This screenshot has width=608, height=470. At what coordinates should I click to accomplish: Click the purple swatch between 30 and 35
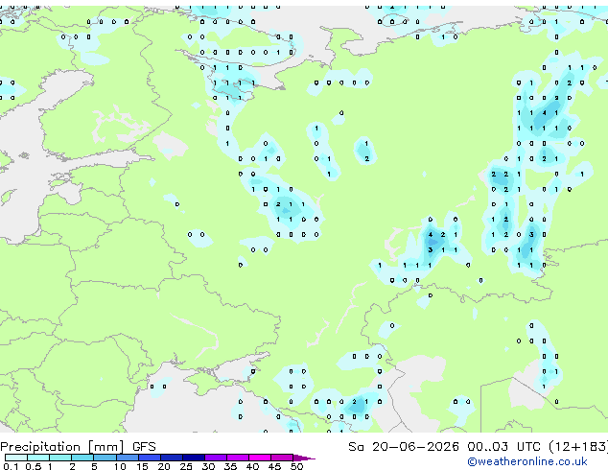216,458
